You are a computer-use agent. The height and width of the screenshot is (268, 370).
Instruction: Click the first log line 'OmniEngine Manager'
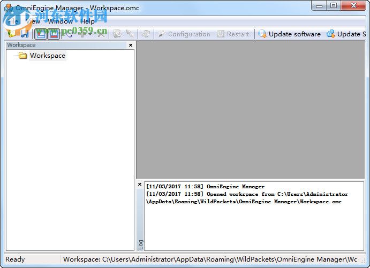click(205, 187)
